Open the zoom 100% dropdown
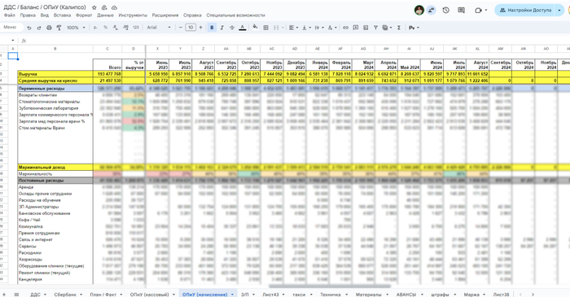The width and height of the screenshot is (570, 297). point(76,28)
